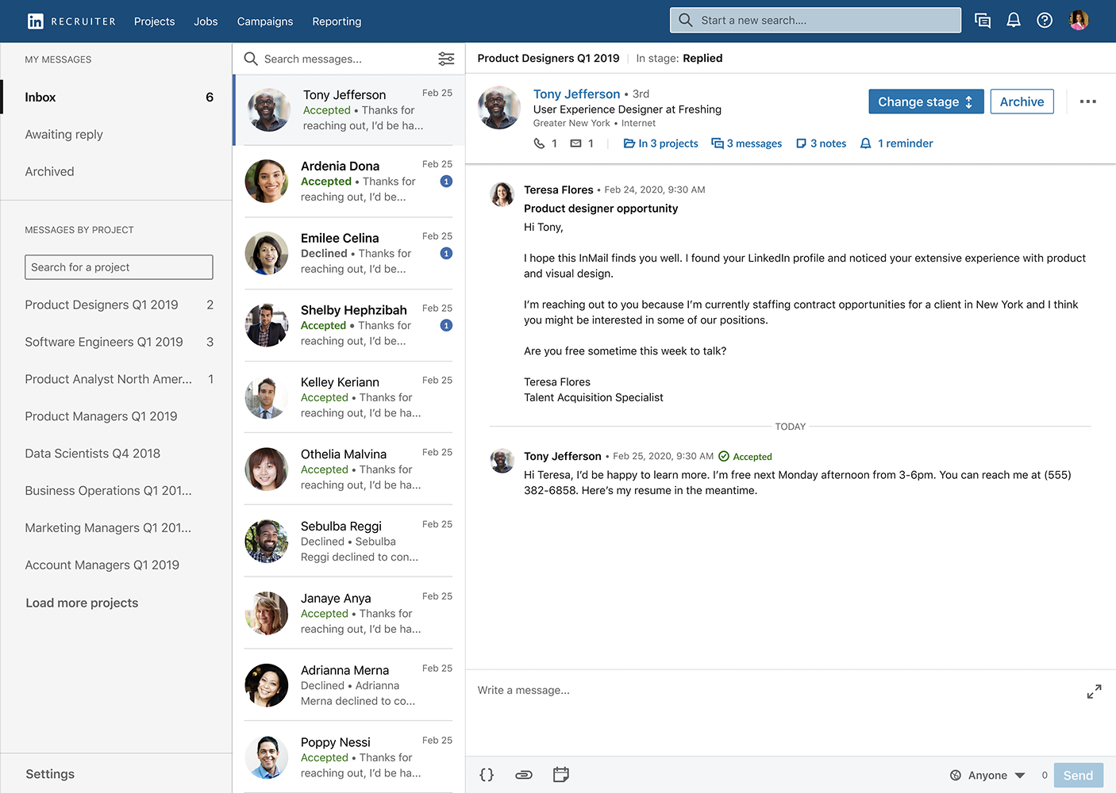Focus the Search messages field

[349, 59]
